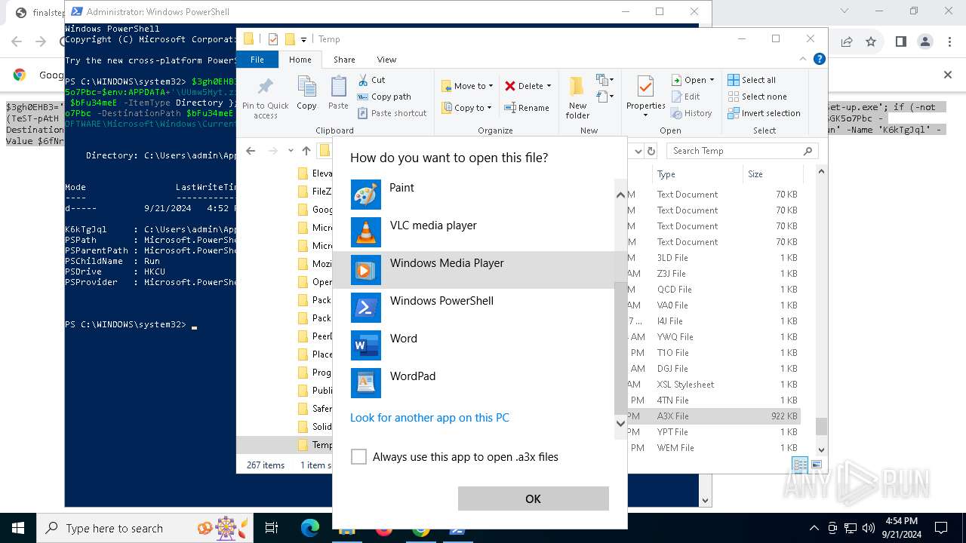Image resolution: width=966 pixels, height=543 pixels.
Task: Confirm the dialog with OK
Action: click(534, 499)
